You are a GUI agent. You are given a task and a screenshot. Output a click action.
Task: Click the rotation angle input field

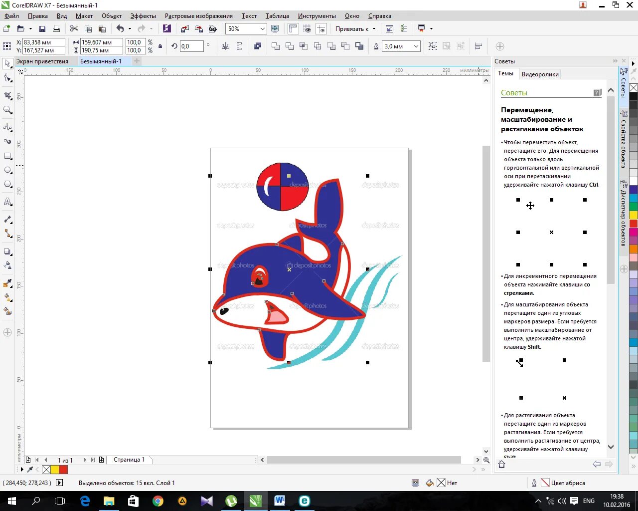click(x=192, y=46)
